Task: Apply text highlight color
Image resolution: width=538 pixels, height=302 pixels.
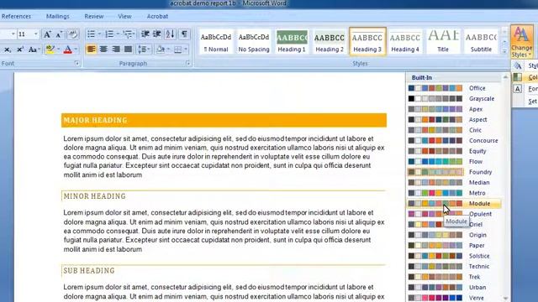Action: click(x=50, y=49)
